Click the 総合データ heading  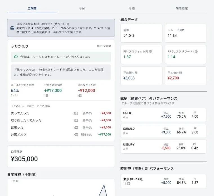pyautogui.click(x=129, y=20)
